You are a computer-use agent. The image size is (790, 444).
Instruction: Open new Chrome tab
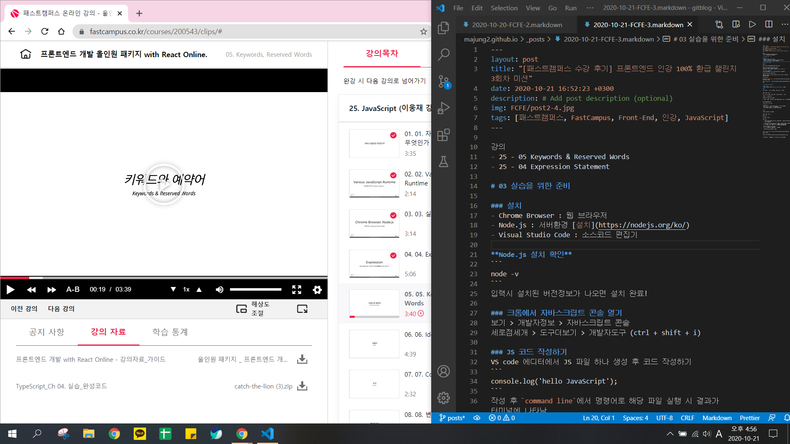[x=139, y=13]
